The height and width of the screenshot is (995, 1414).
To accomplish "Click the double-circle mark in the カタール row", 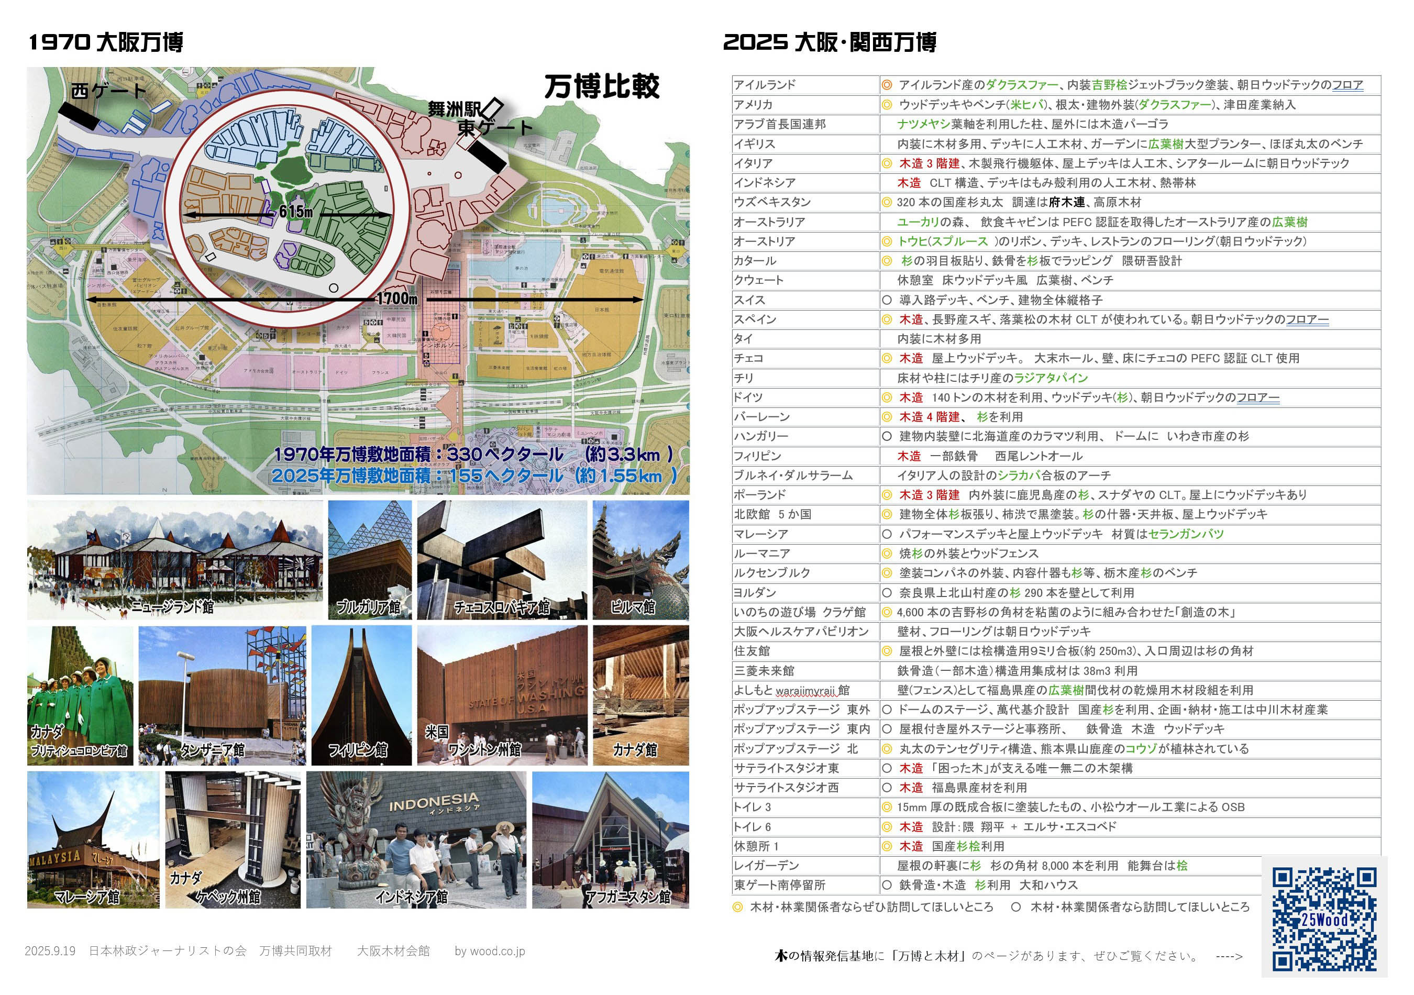I will 886,261.
